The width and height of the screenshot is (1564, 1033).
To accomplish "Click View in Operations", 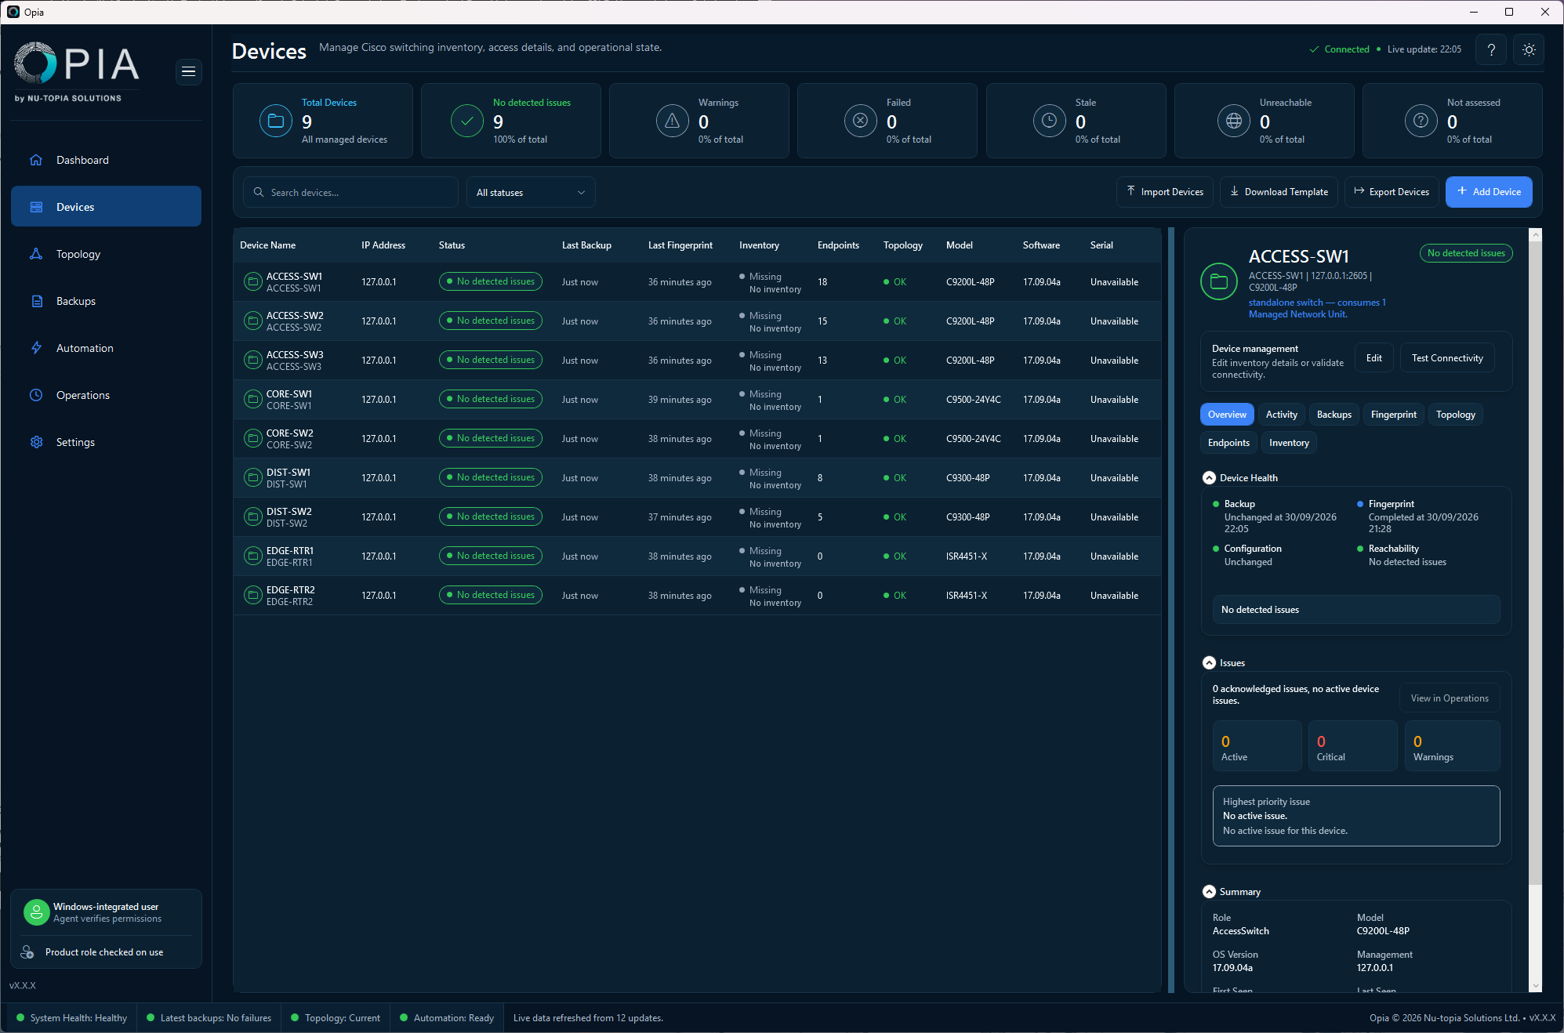I will point(1449,698).
